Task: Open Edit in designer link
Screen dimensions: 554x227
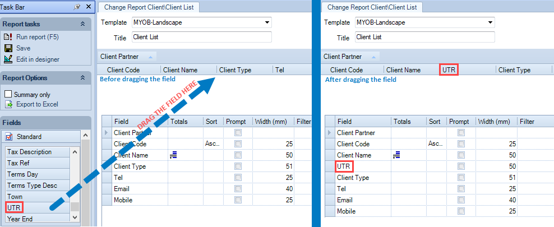Action: [38, 59]
